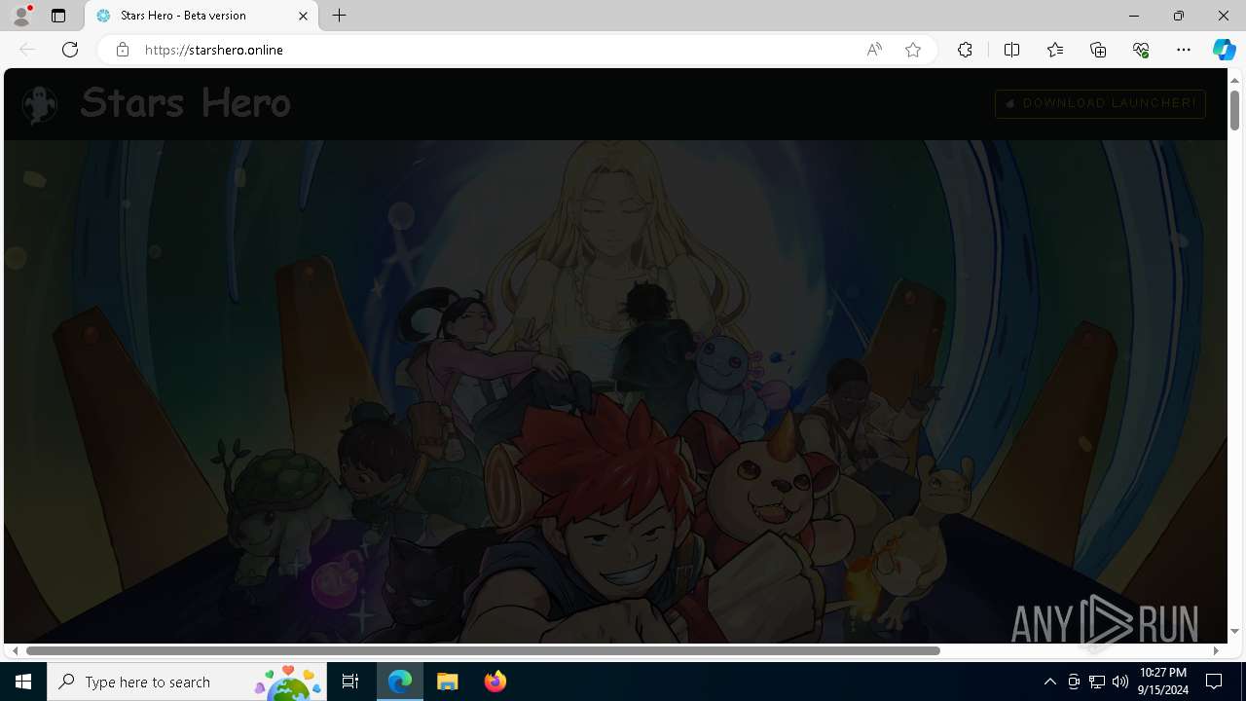Open the clock showing 10:27 PM

[1163, 682]
